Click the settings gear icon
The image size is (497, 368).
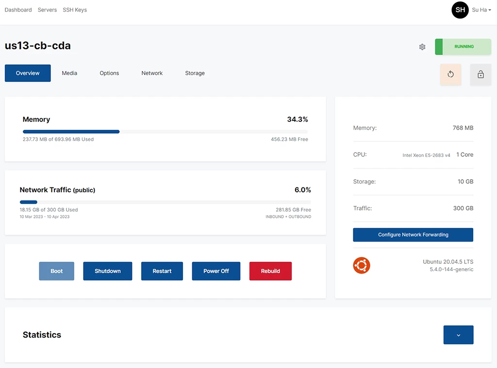tap(422, 47)
